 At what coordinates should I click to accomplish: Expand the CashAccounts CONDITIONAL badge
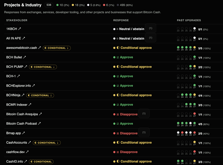tap(47, 143)
